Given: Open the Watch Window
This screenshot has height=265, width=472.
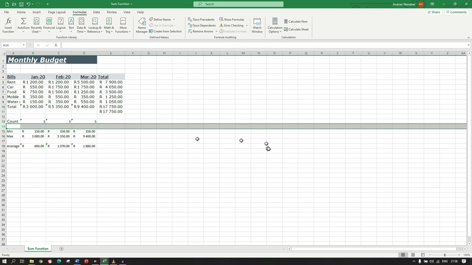Looking at the screenshot, I should coord(257,25).
